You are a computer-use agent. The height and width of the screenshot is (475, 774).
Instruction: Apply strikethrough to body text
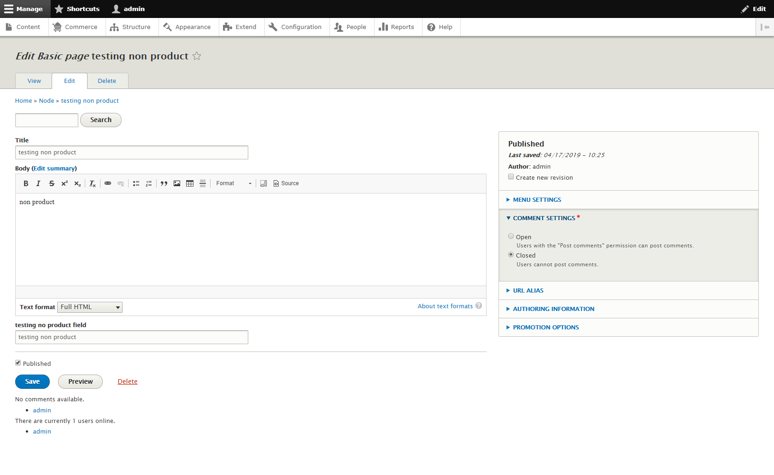tap(52, 183)
